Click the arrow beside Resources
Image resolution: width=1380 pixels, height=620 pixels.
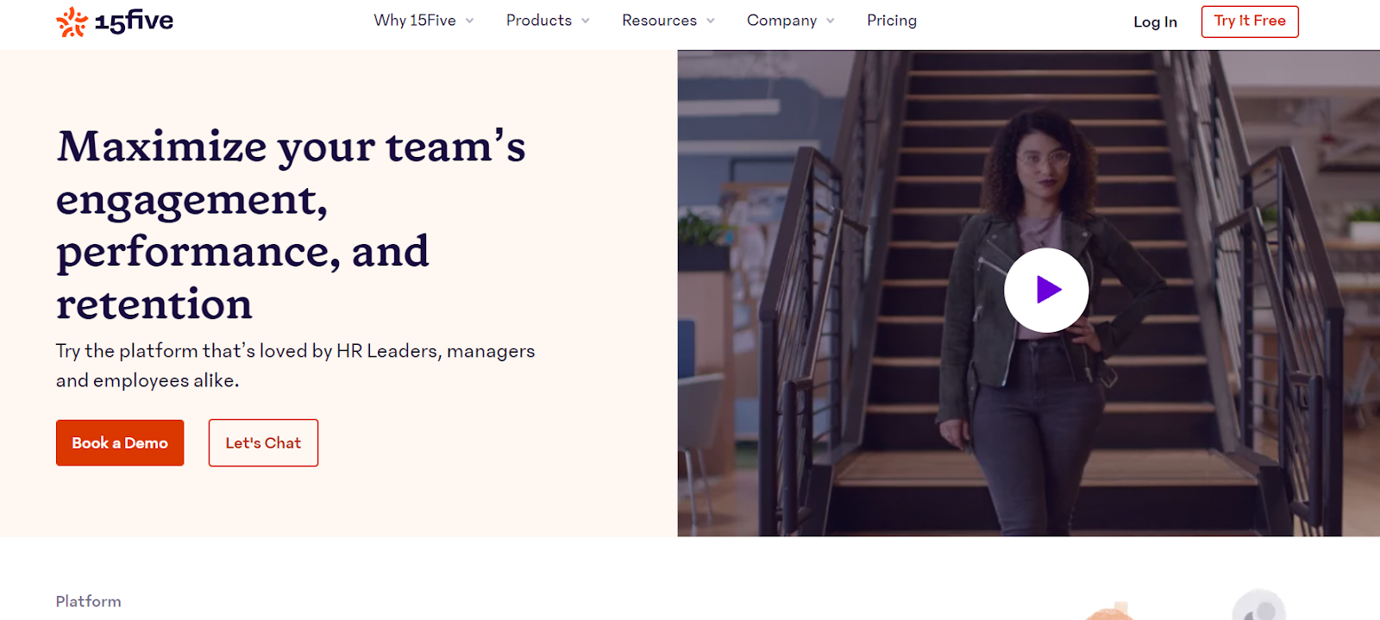tap(711, 22)
